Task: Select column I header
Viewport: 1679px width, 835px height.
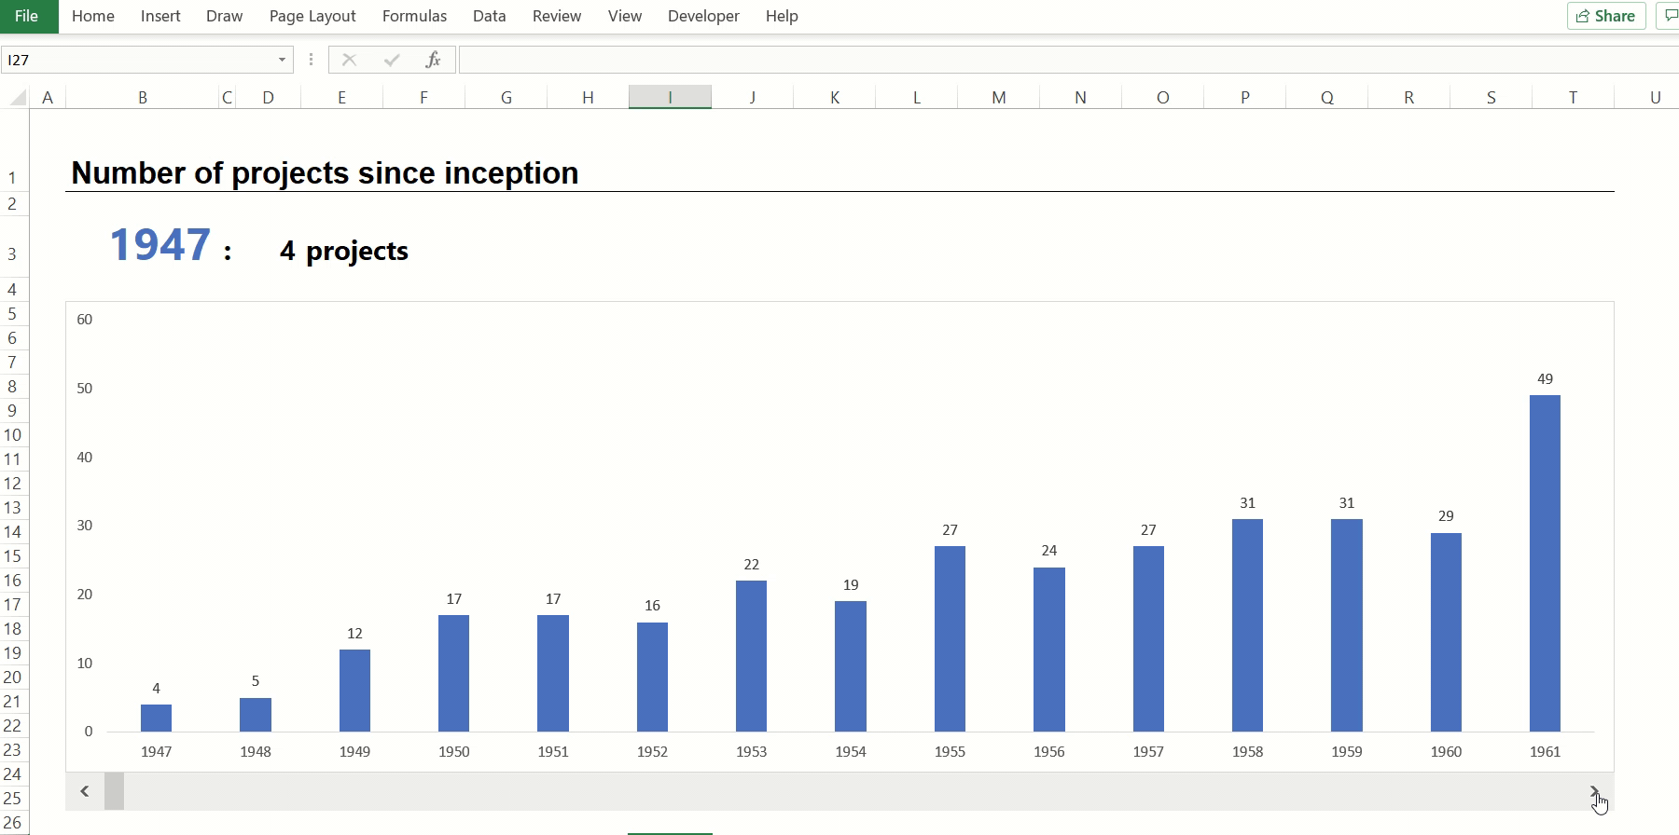Action: tap(670, 97)
